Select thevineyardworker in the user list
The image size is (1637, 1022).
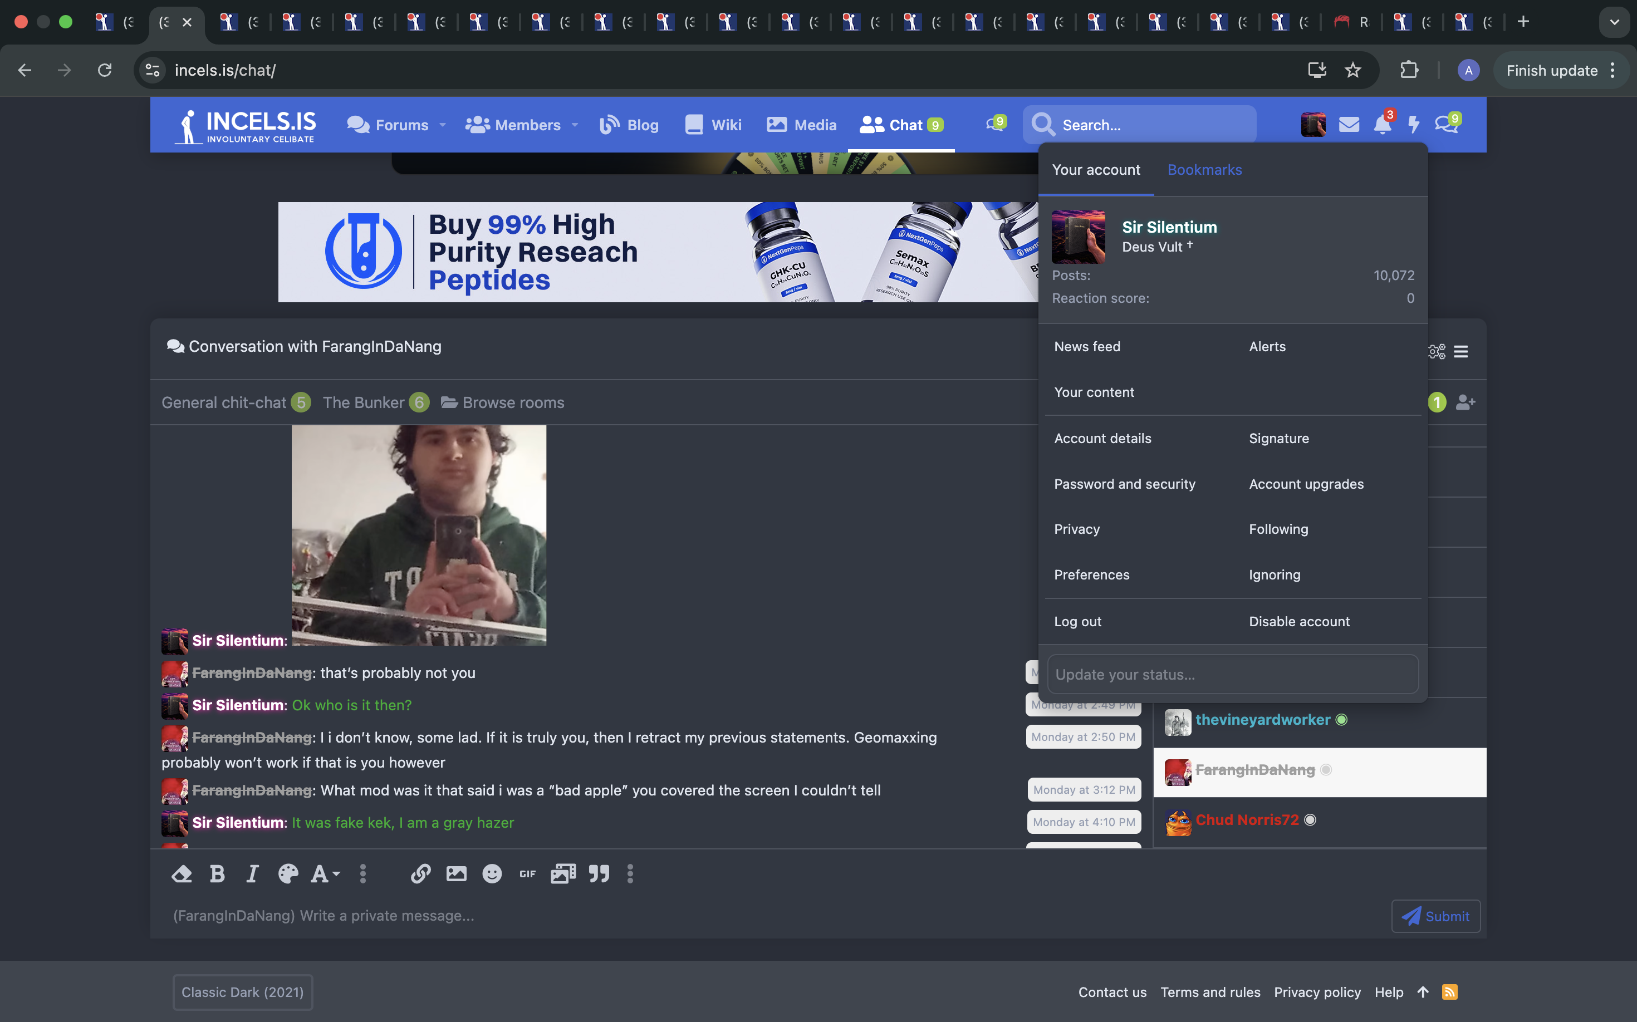click(x=1262, y=719)
